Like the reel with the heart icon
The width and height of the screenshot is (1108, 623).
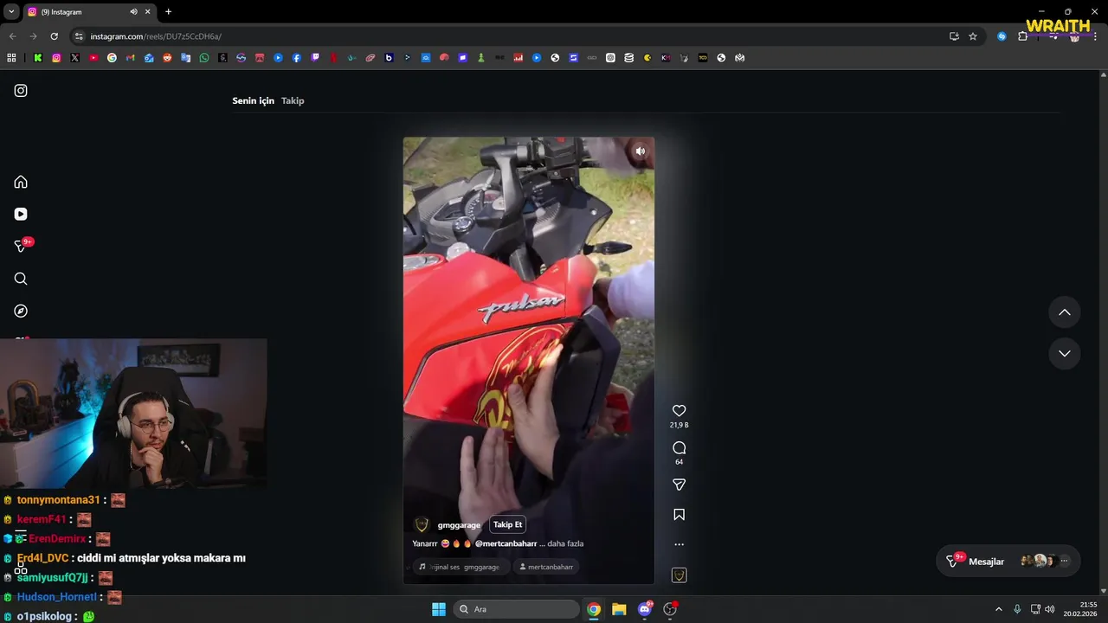pos(679,411)
